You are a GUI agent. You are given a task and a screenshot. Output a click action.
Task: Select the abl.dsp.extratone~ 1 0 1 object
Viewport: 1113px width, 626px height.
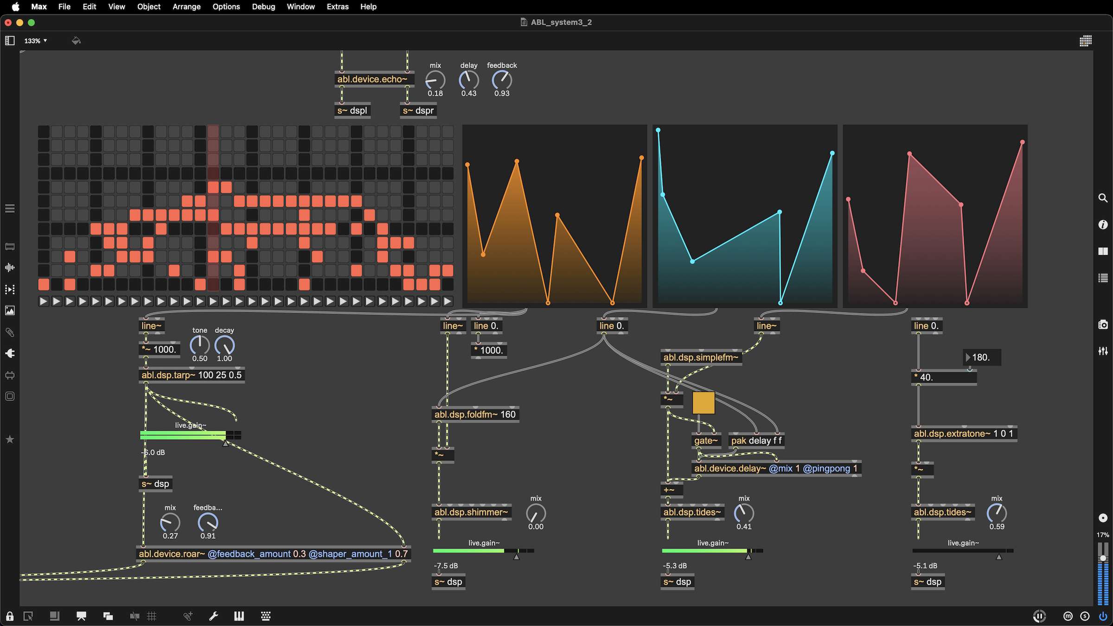coord(964,434)
